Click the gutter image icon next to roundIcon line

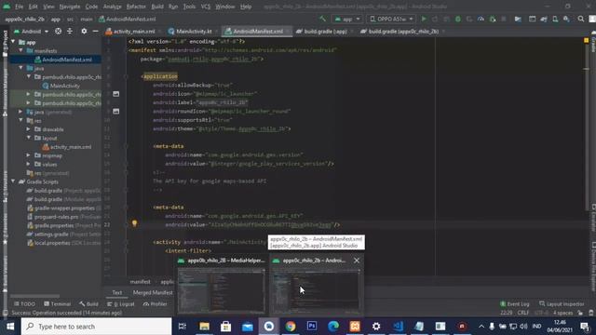pyautogui.click(x=115, y=112)
